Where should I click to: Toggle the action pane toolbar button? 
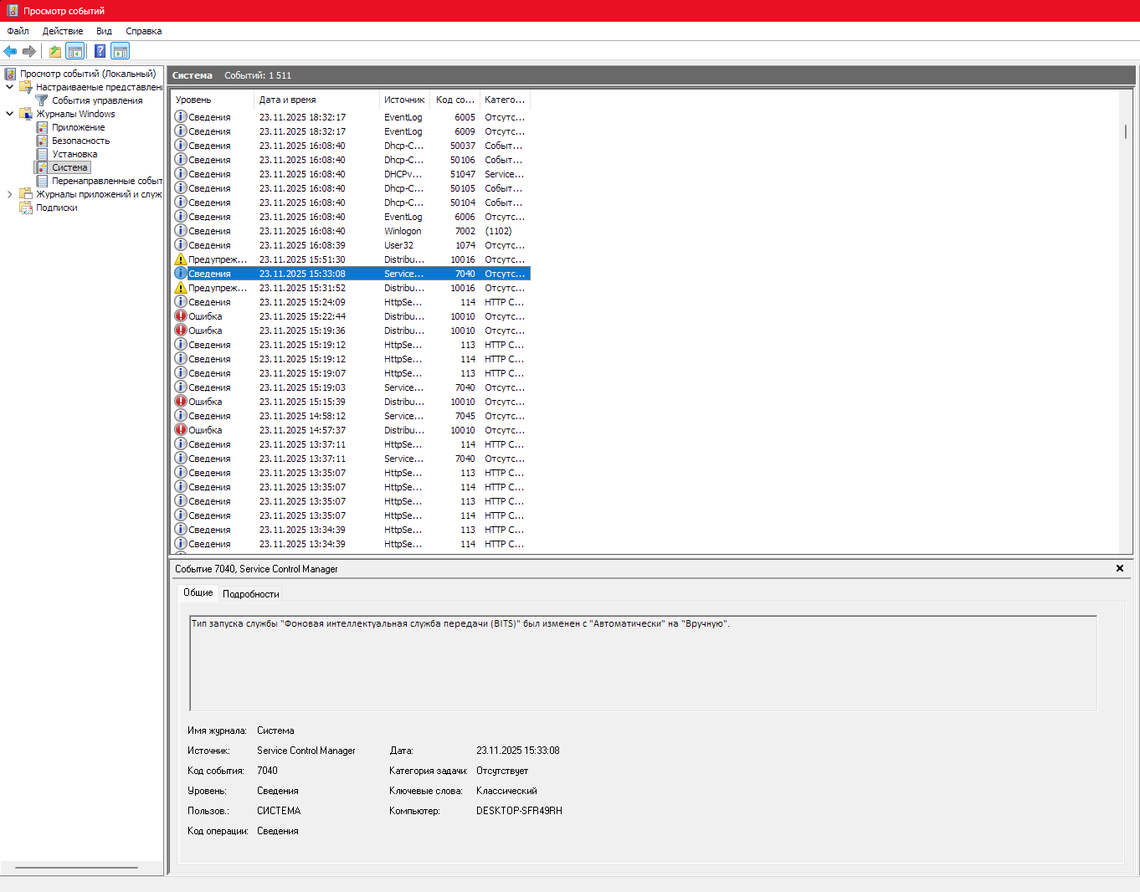coord(121,51)
